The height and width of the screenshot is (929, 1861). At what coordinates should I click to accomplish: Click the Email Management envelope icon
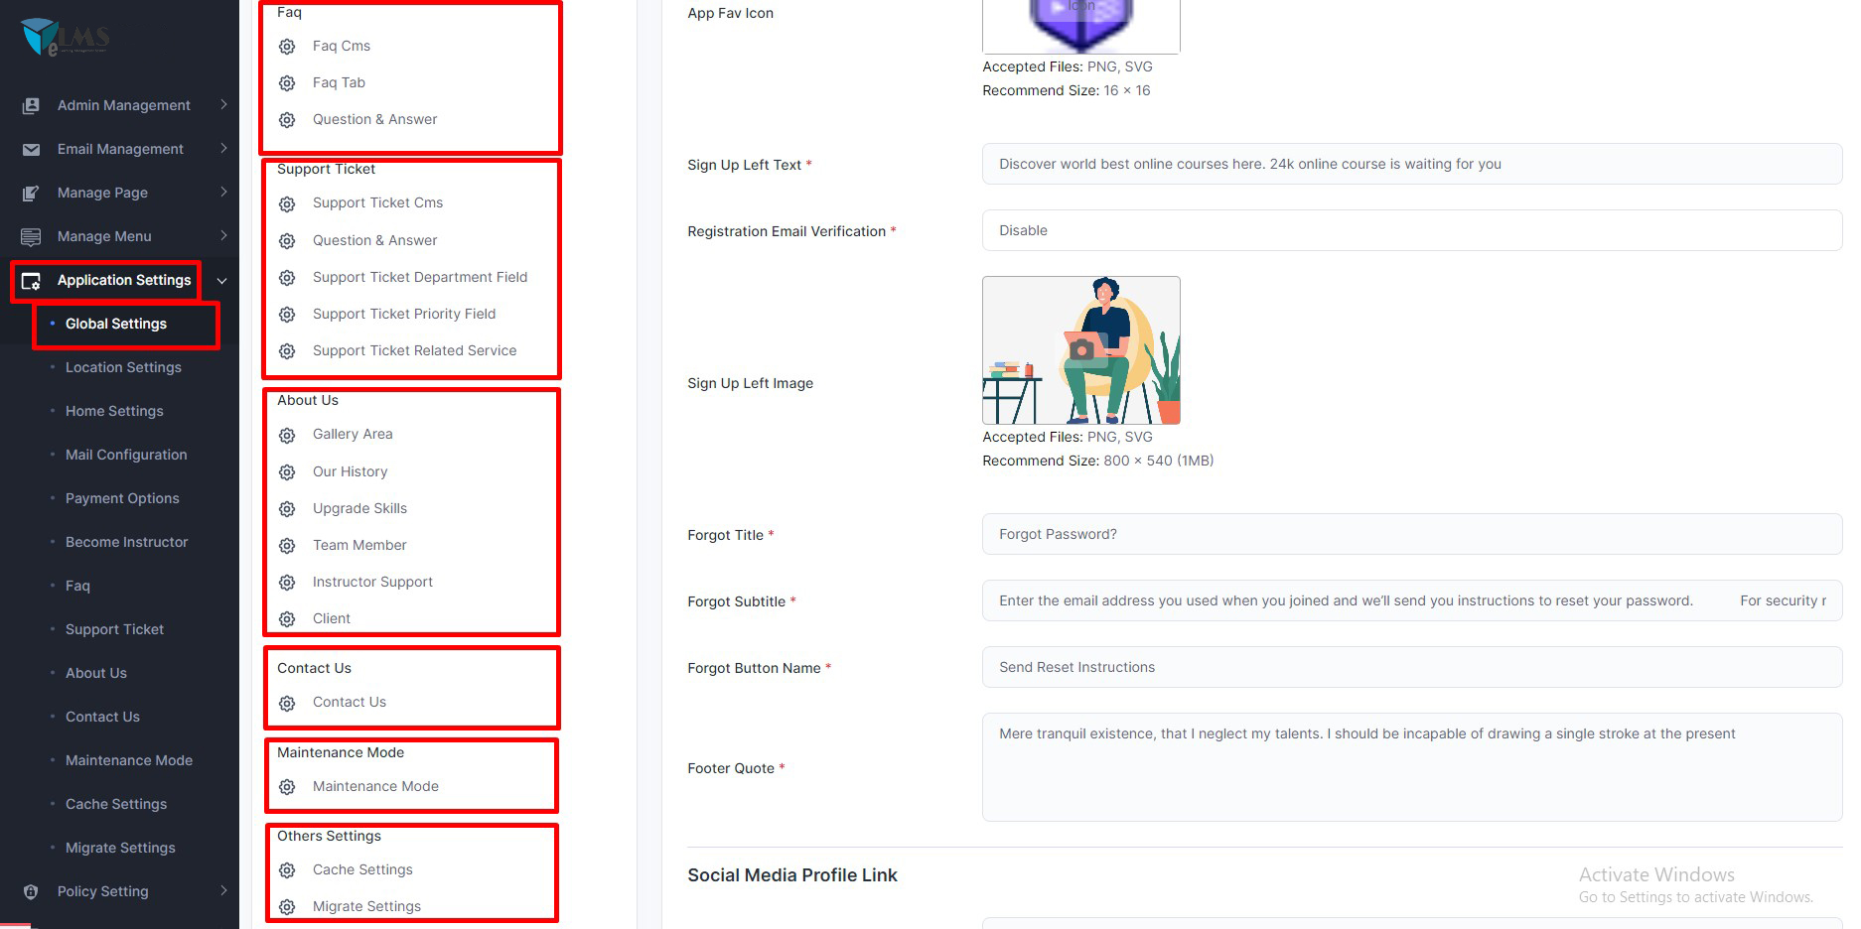pos(31,149)
